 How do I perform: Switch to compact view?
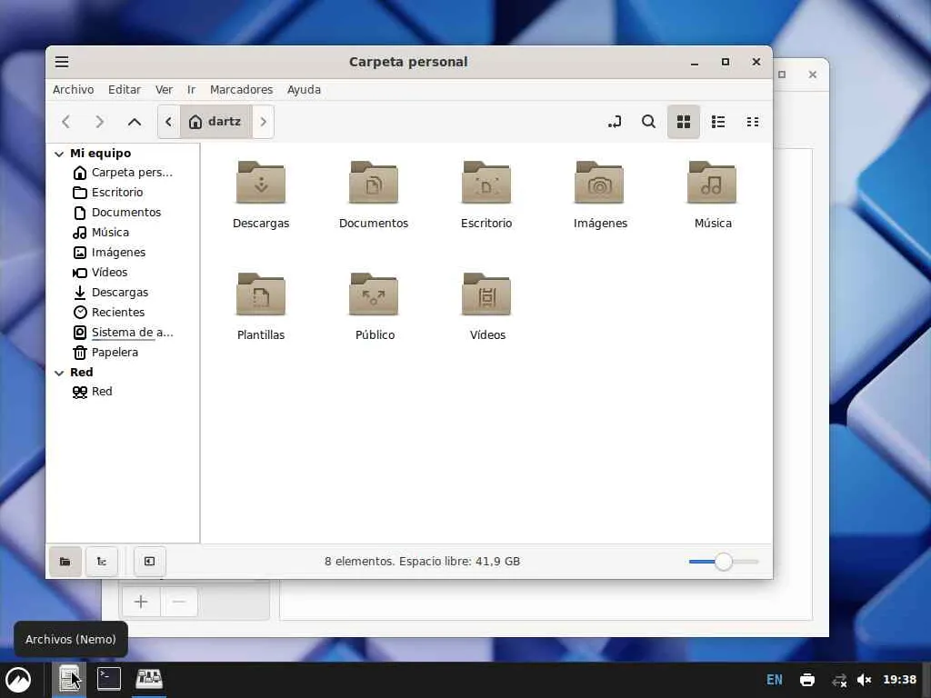753,122
